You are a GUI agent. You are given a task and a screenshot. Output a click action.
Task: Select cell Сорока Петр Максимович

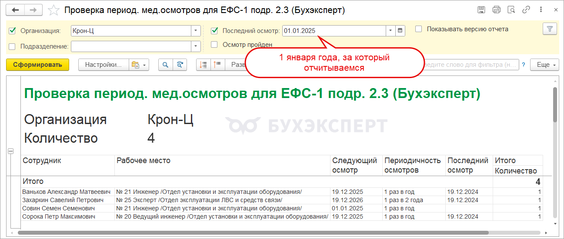point(68,216)
